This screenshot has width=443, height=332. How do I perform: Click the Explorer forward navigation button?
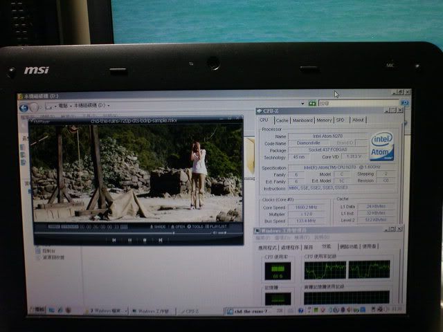(34, 107)
